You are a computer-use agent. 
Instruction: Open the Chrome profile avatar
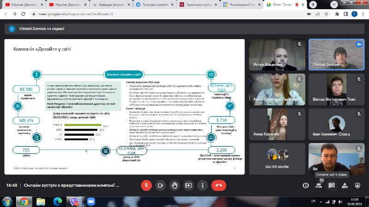coord(354,14)
